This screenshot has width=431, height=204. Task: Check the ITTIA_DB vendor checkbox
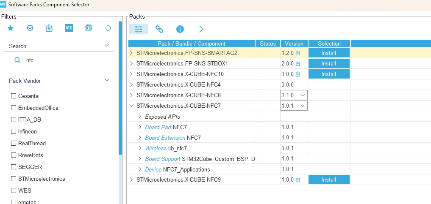pos(14,120)
